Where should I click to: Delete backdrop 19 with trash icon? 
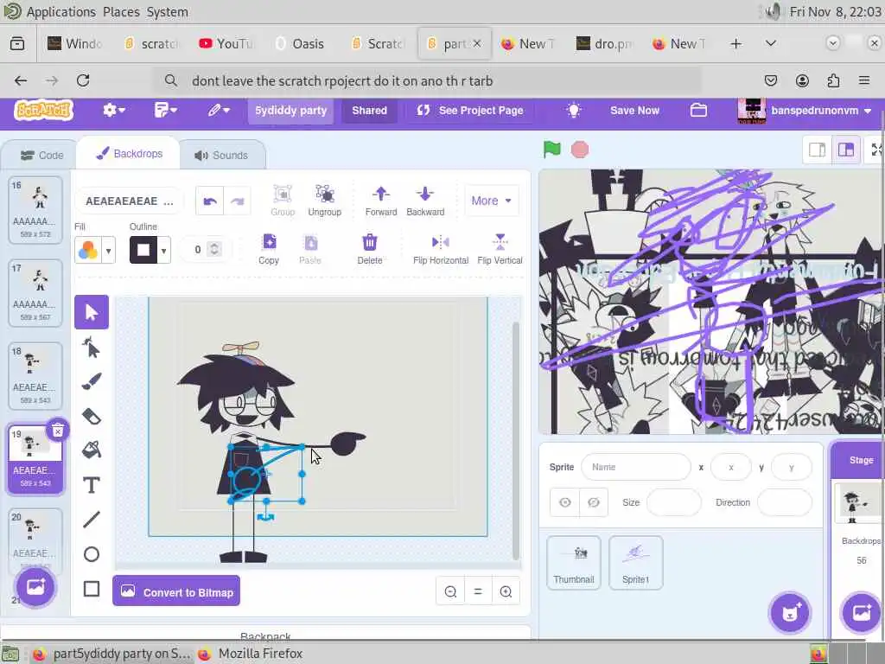(x=58, y=431)
